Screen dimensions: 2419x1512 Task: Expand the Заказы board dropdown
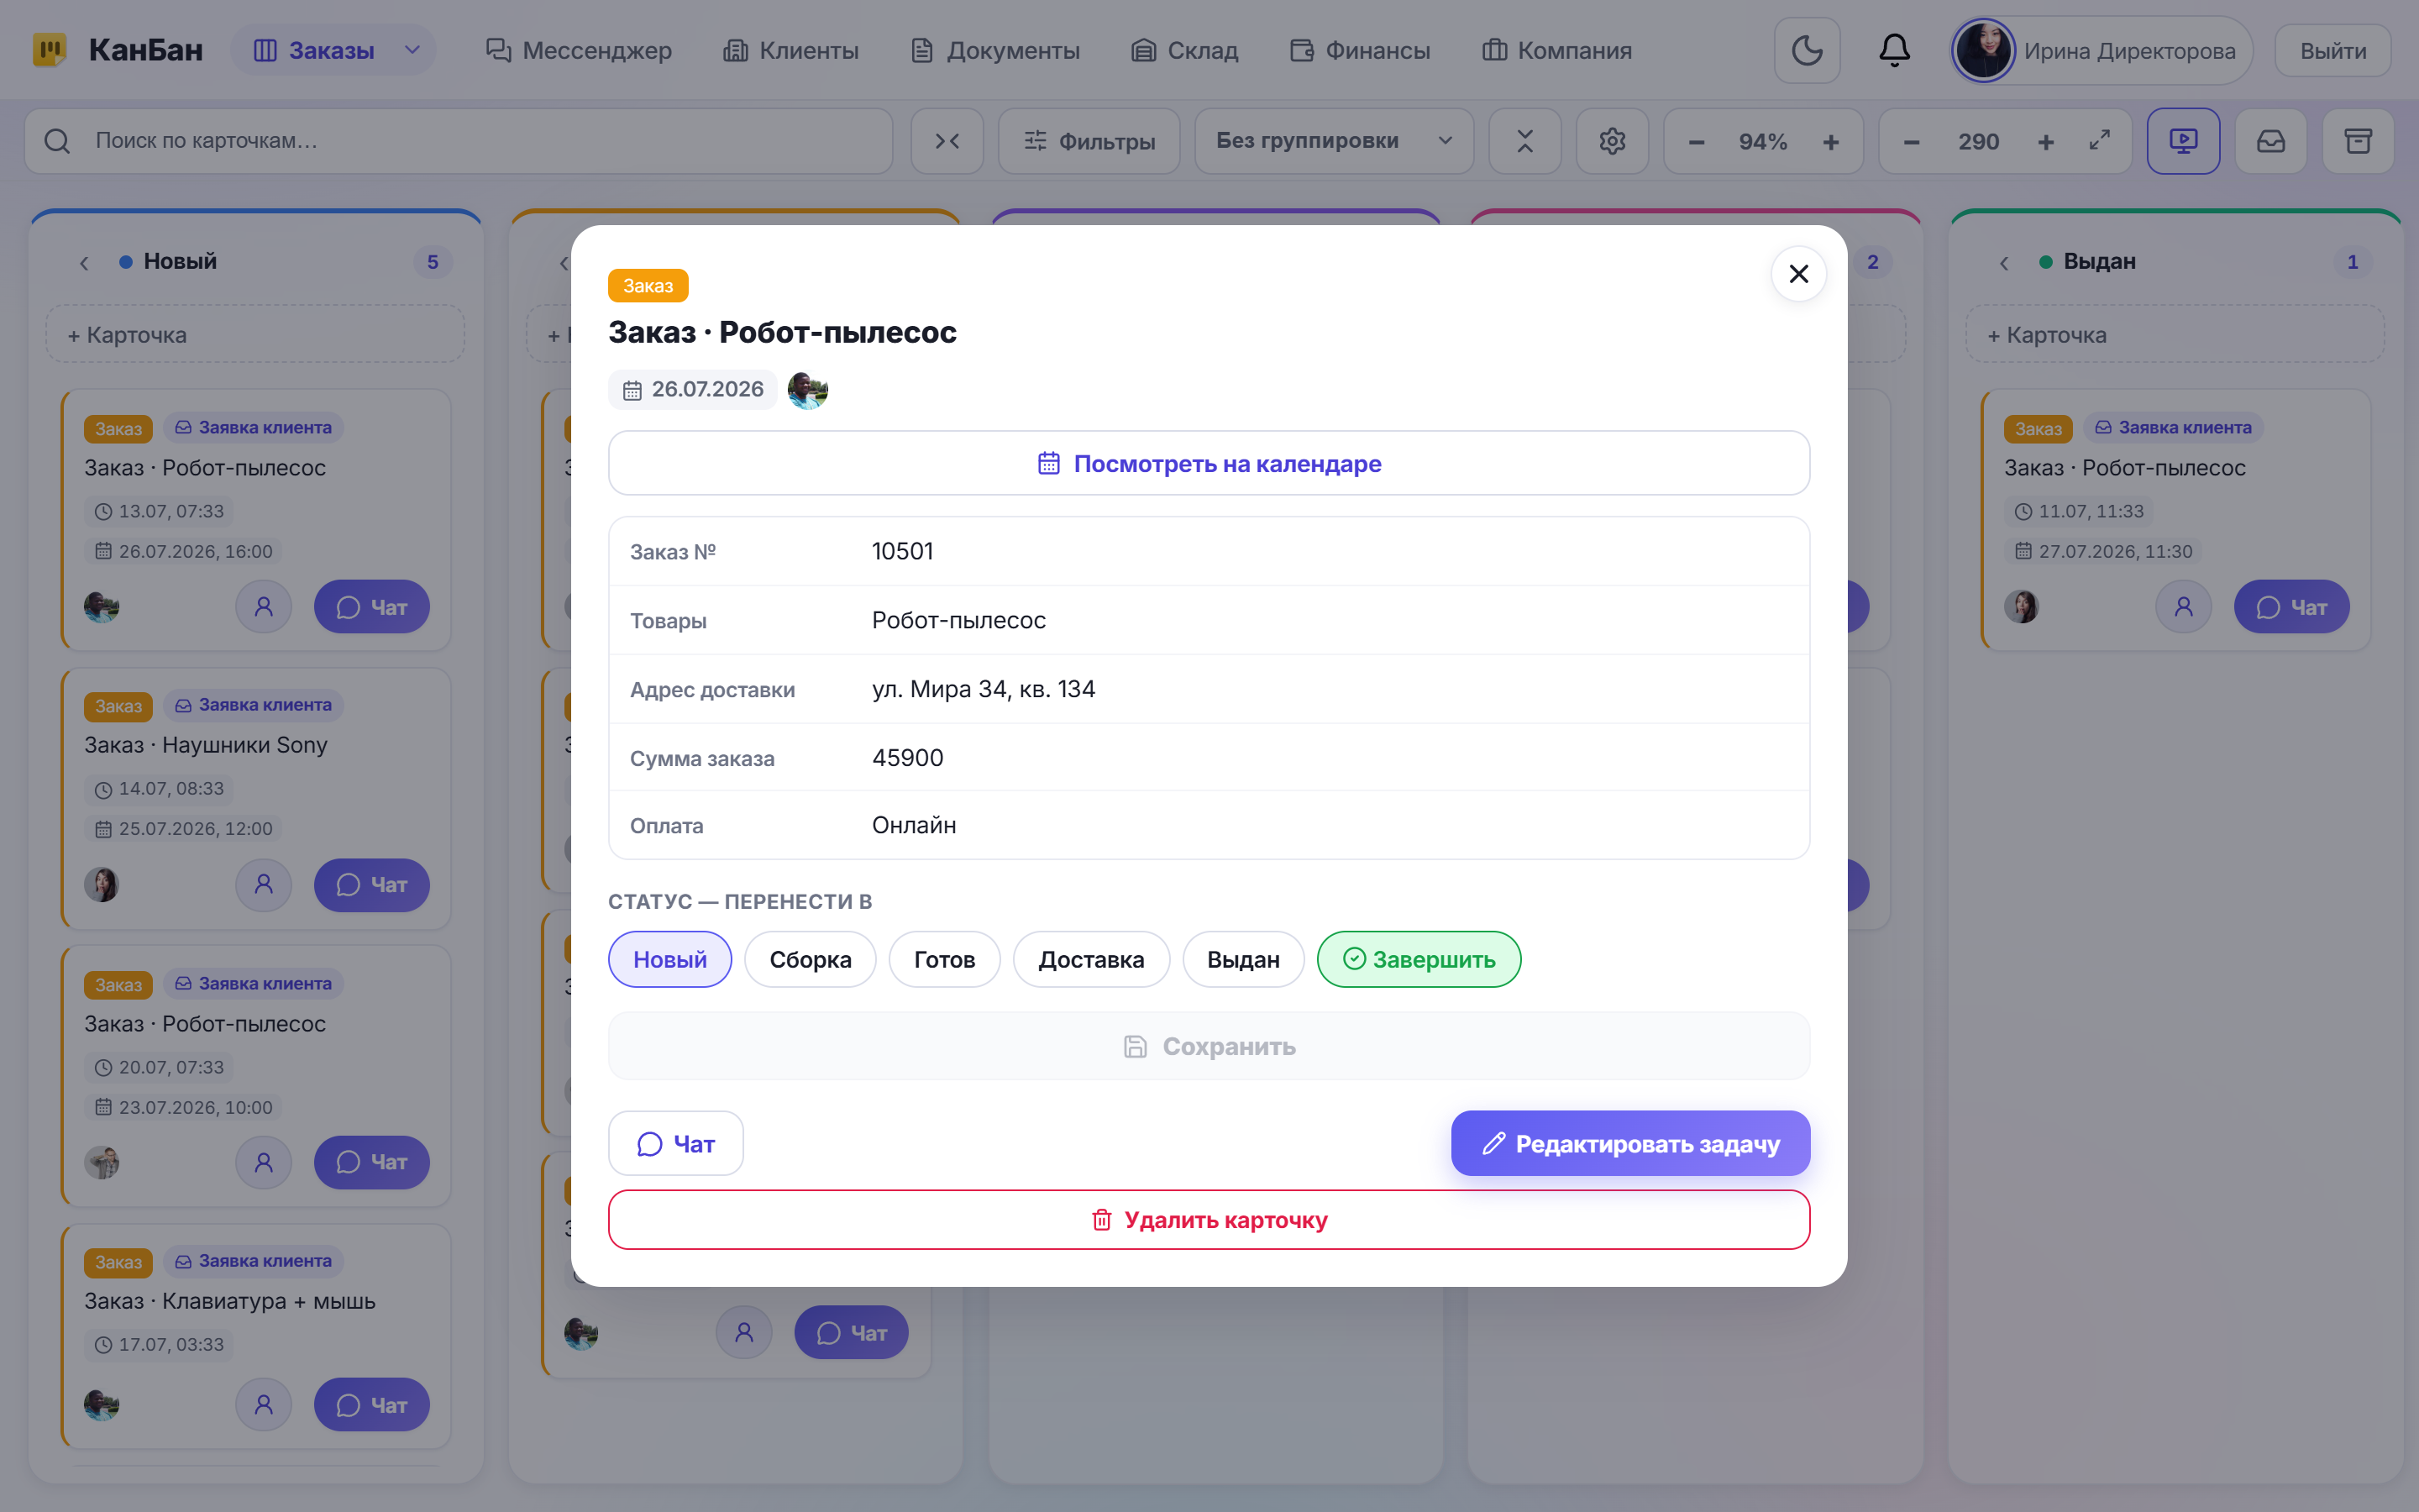point(412,50)
